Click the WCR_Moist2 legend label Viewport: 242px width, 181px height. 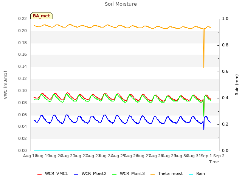[x=94, y=173]
